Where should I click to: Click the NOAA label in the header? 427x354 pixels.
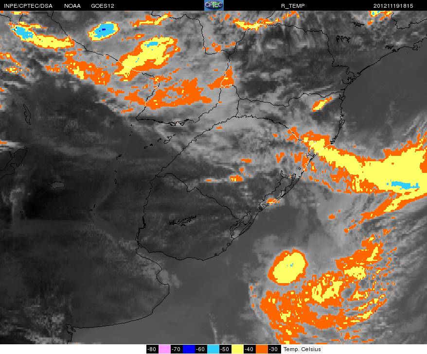[72, 6]
